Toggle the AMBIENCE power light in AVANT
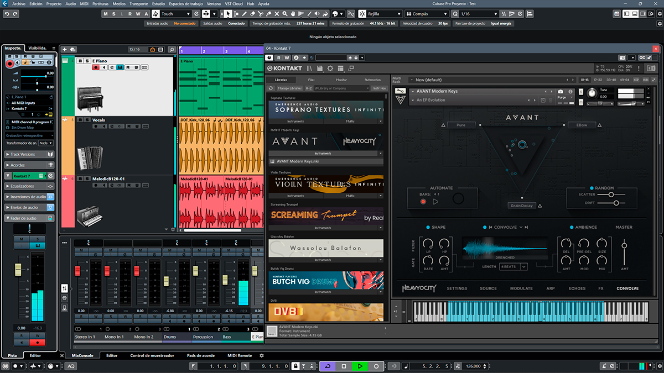664x373 pixels. coord(572,227)
